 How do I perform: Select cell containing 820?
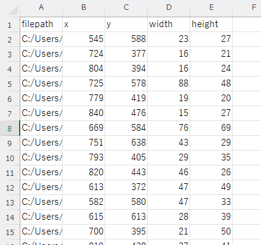(x=84, y=173)
